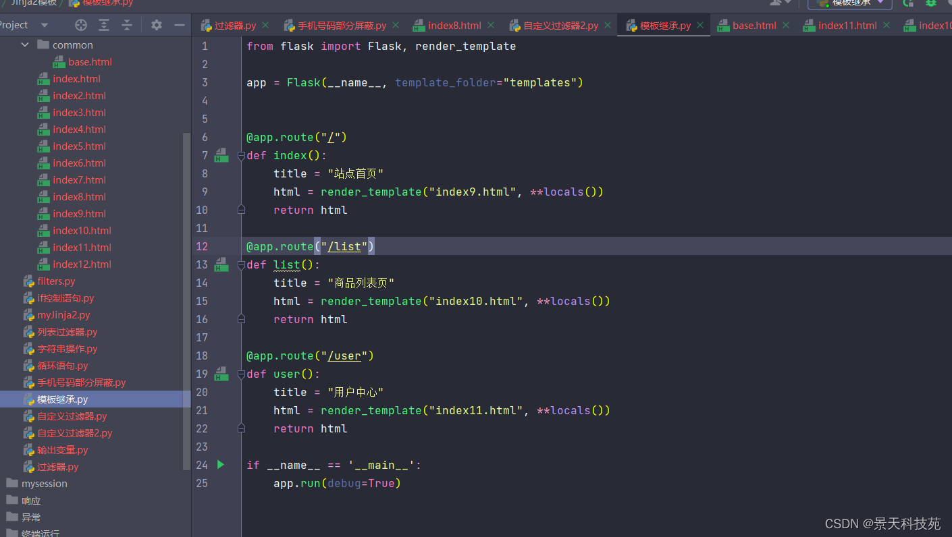This screenshot has height=537, width=952.
Task: Click the "/user" route link on line 18
Action: point(344,356)
